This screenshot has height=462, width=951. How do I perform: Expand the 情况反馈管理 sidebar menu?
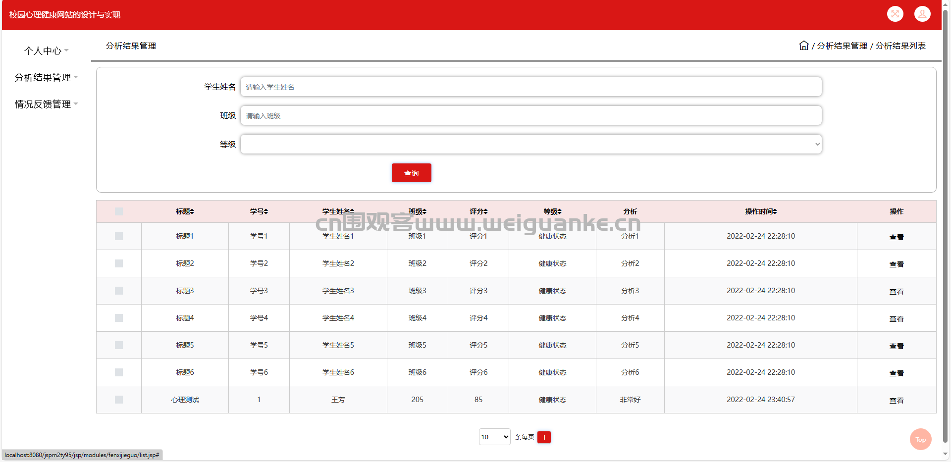pos(46,104)
